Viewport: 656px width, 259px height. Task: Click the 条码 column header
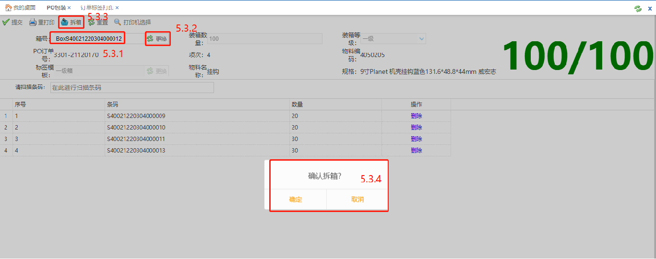(112, 104)
